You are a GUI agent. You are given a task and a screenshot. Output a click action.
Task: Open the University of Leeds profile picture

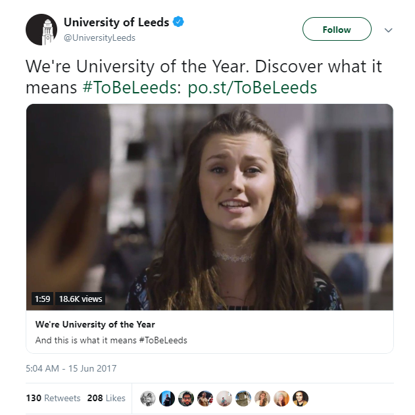point(41,30)
